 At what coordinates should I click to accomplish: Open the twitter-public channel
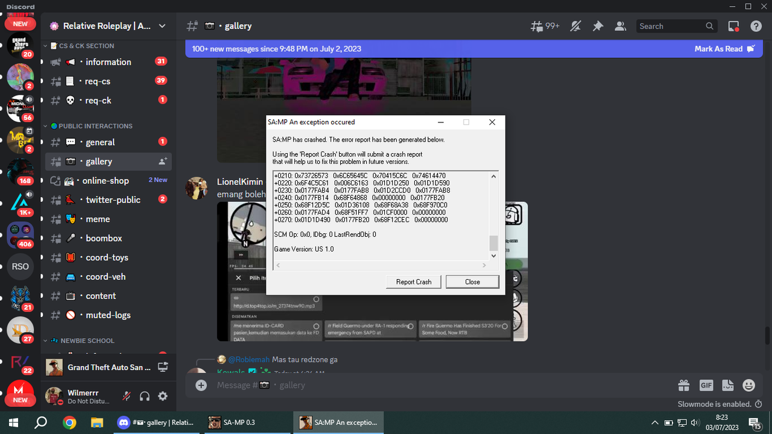[108, 200]
